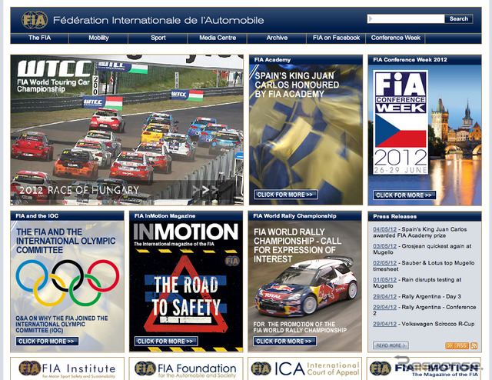Screen dimensions: 492x380
Task: Open the Conference Week menu item
Action: tap(395, 38)
